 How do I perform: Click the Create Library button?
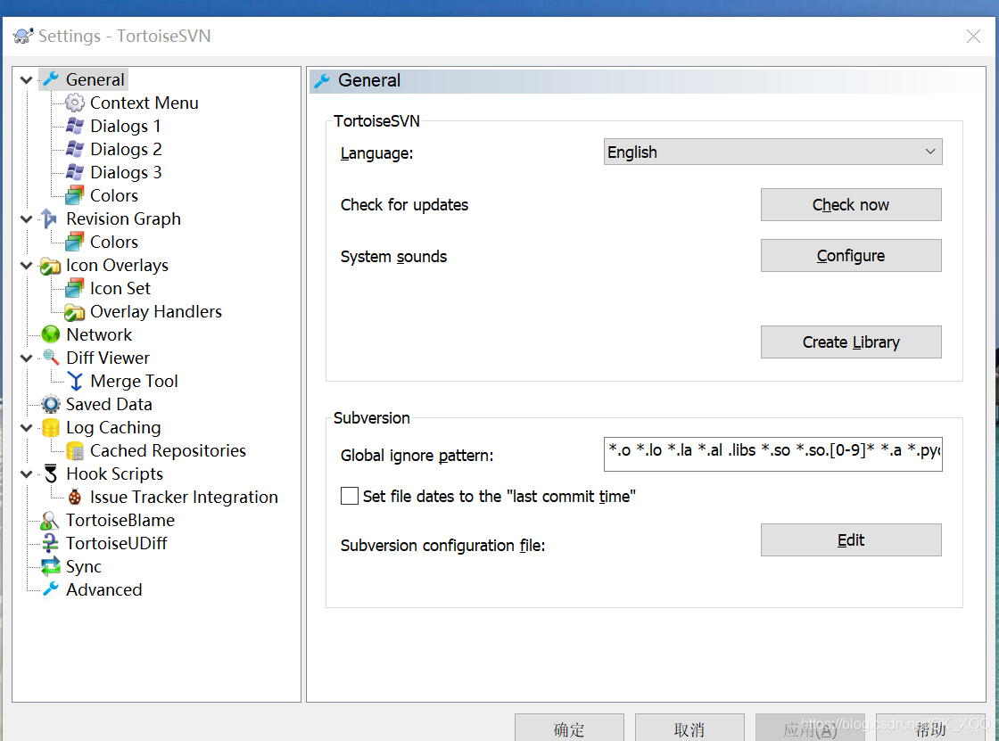pos(851,342)
